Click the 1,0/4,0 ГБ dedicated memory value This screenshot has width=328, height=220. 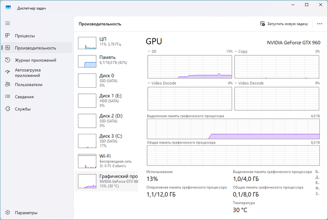pos(246,179)
